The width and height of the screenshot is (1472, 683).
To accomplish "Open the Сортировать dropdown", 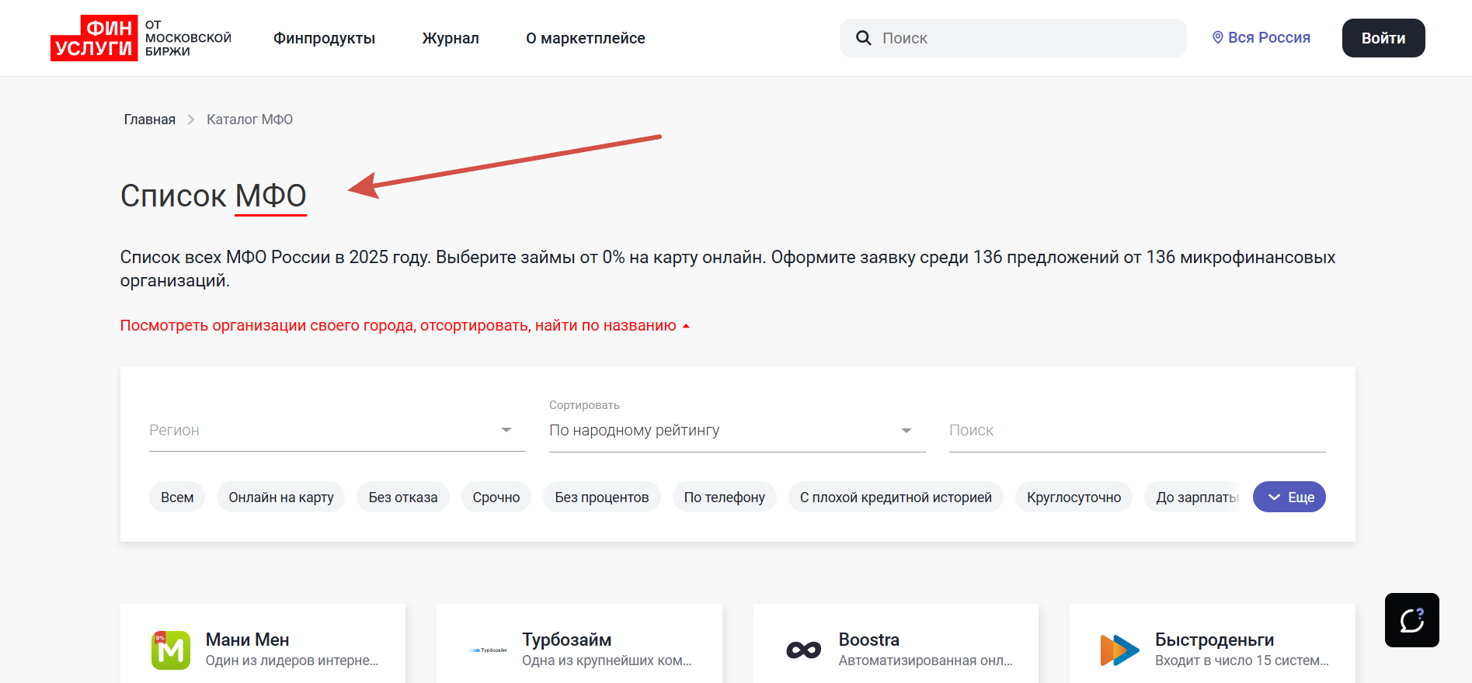I will [737, 430].
